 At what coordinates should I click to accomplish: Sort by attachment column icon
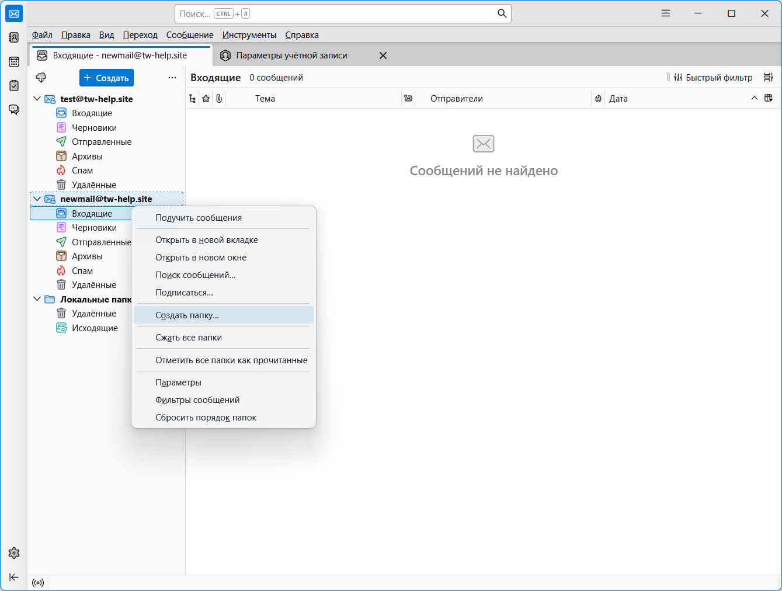pos(219,99)
